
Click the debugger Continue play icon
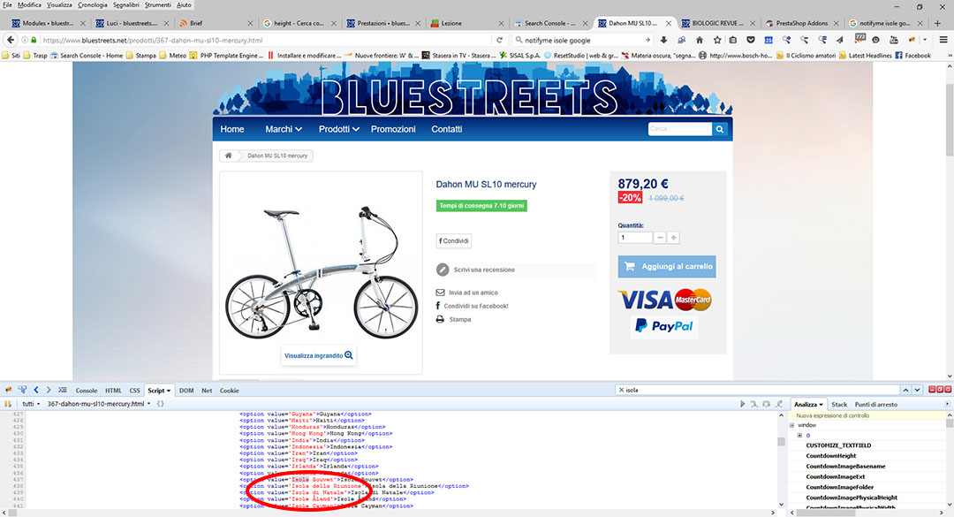742,404
